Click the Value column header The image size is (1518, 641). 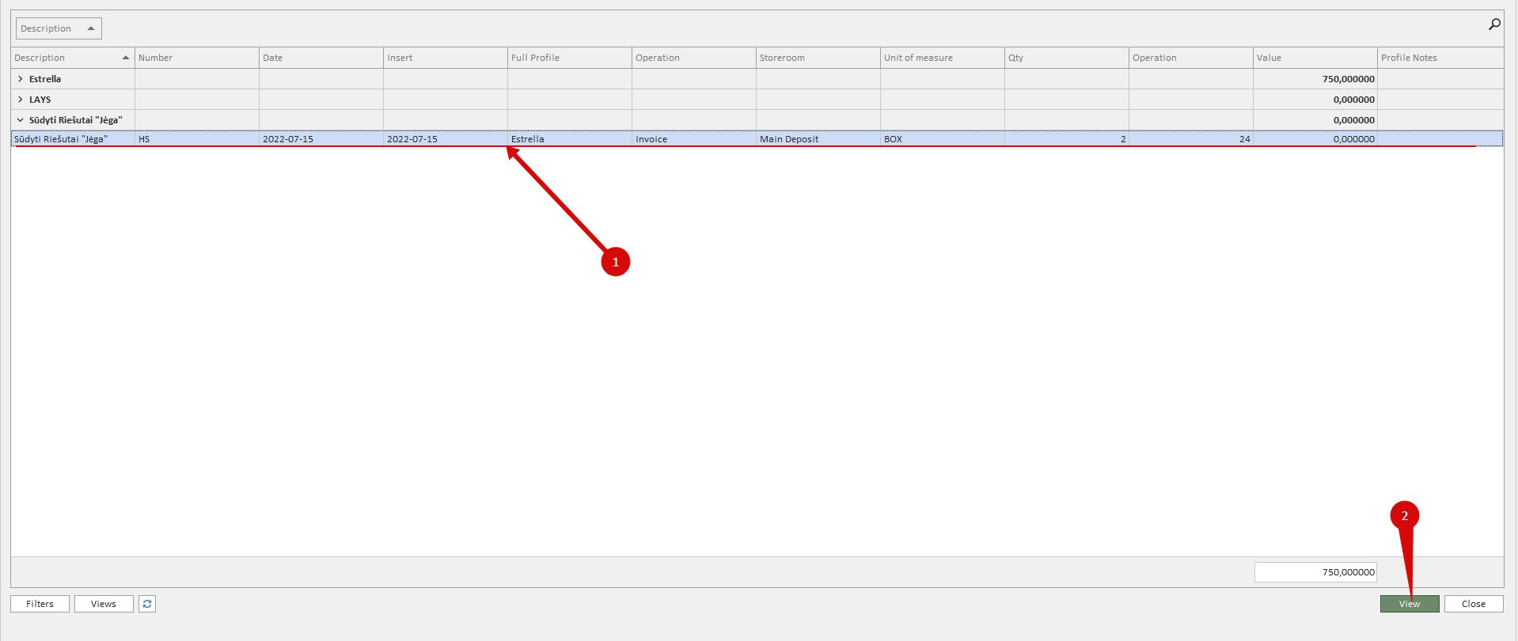1315,58
